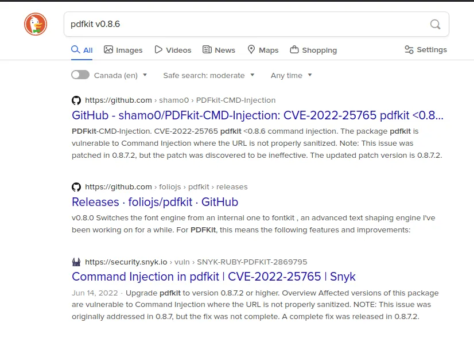Open Safe search: moderate dropdown
Image resolution: width=474 pixels, height=342 pixels.
(209, 75)
